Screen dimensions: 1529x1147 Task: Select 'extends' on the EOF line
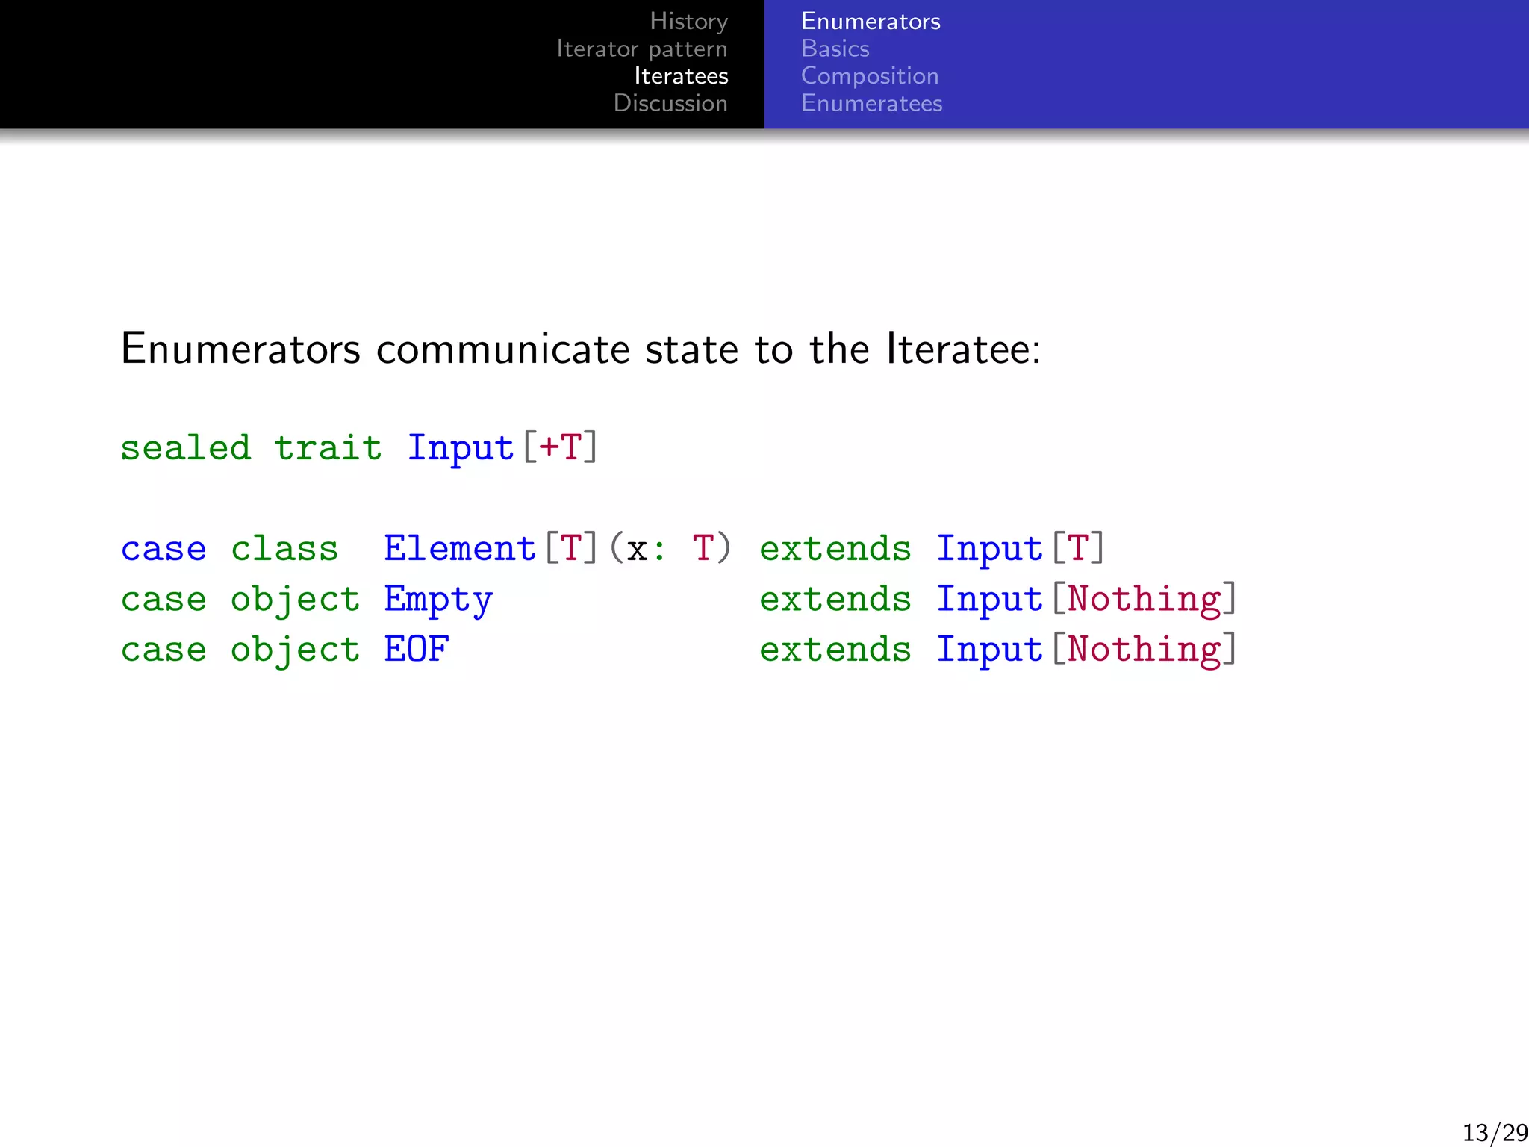point(835,650)
